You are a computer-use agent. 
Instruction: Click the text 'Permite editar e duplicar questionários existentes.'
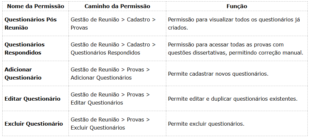pos(232,99)
